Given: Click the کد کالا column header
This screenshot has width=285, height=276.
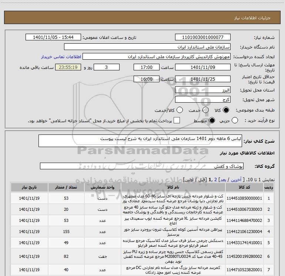Looking at the screenshot, I should (x=244, y=187).
